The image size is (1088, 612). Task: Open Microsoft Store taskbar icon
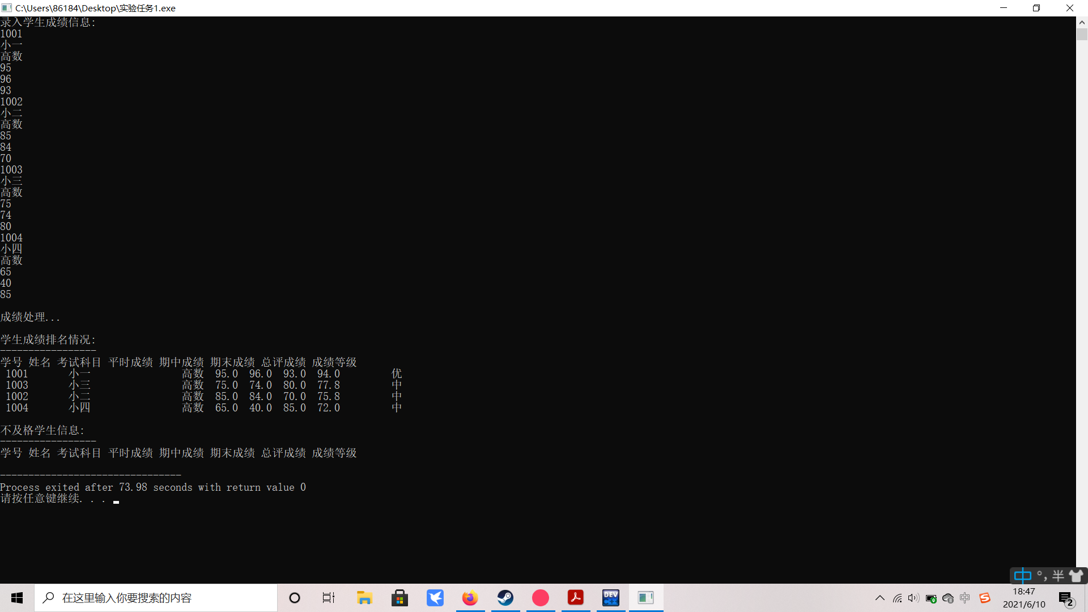click(399, 598)
